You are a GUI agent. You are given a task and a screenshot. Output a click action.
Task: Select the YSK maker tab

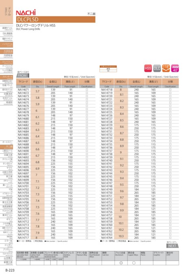click(x=6, y=190)
